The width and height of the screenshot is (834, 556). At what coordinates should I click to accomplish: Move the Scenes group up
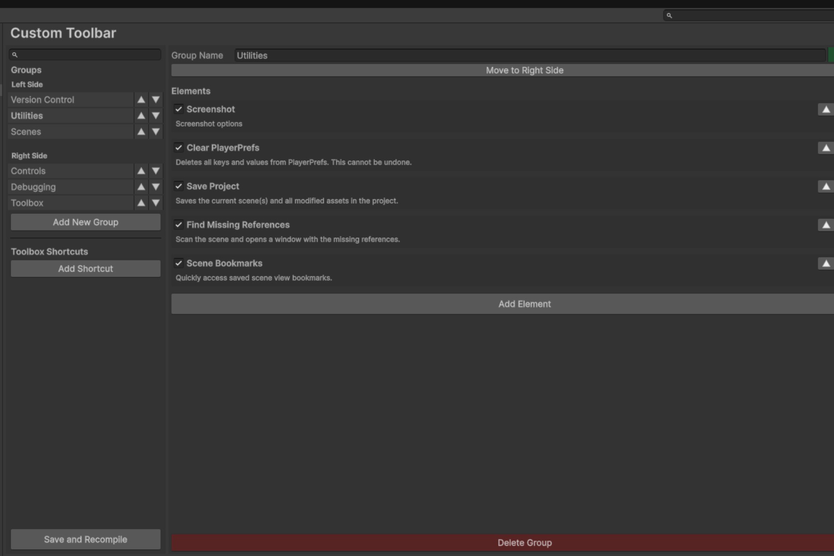141,132
